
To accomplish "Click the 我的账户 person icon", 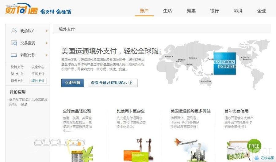I will coord(14,31).
